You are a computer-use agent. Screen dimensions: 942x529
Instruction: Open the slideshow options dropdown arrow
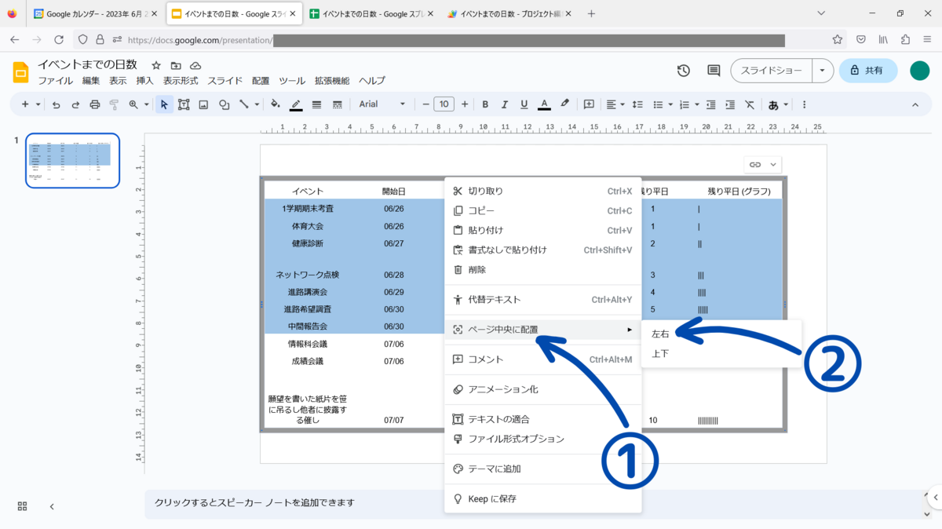click(x=822, y=71)
